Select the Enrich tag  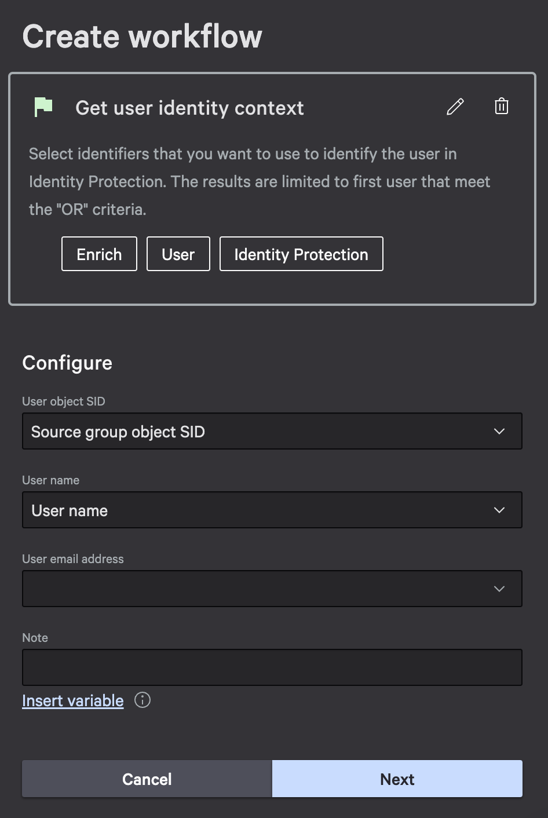[x=98, y=254]
